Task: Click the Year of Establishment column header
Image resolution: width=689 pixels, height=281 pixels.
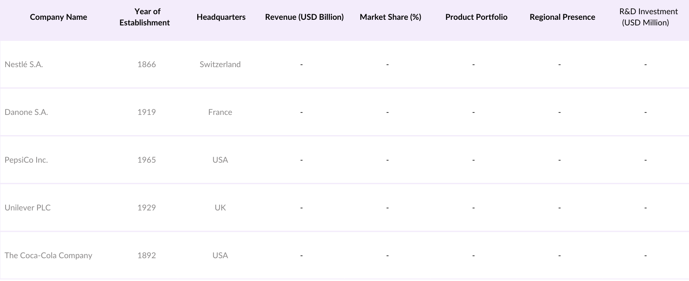Action: pos(145,17)
